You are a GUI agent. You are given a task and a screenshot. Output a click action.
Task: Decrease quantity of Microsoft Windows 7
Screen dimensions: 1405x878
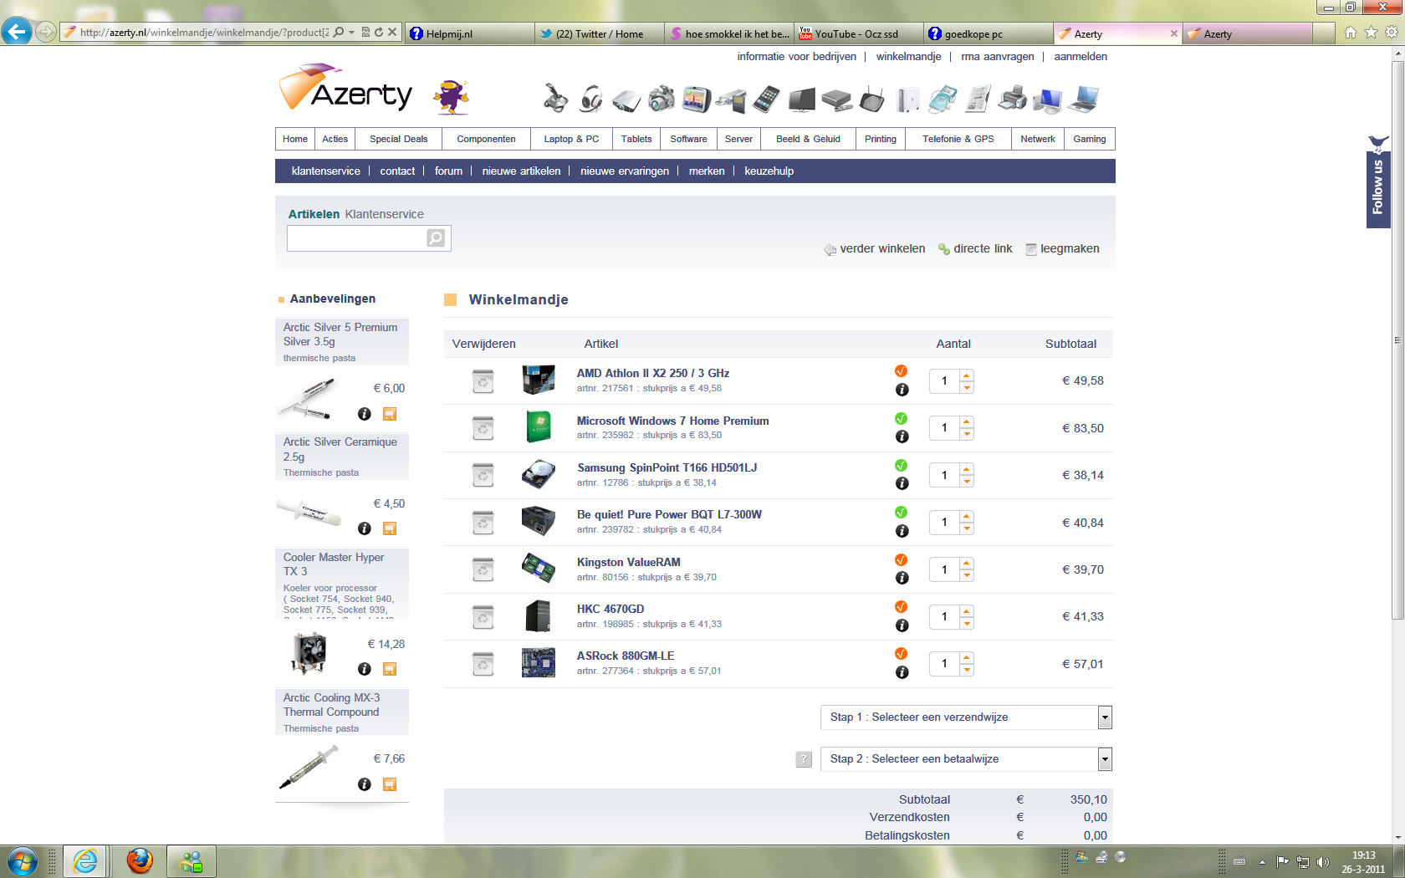coord(967,434)
